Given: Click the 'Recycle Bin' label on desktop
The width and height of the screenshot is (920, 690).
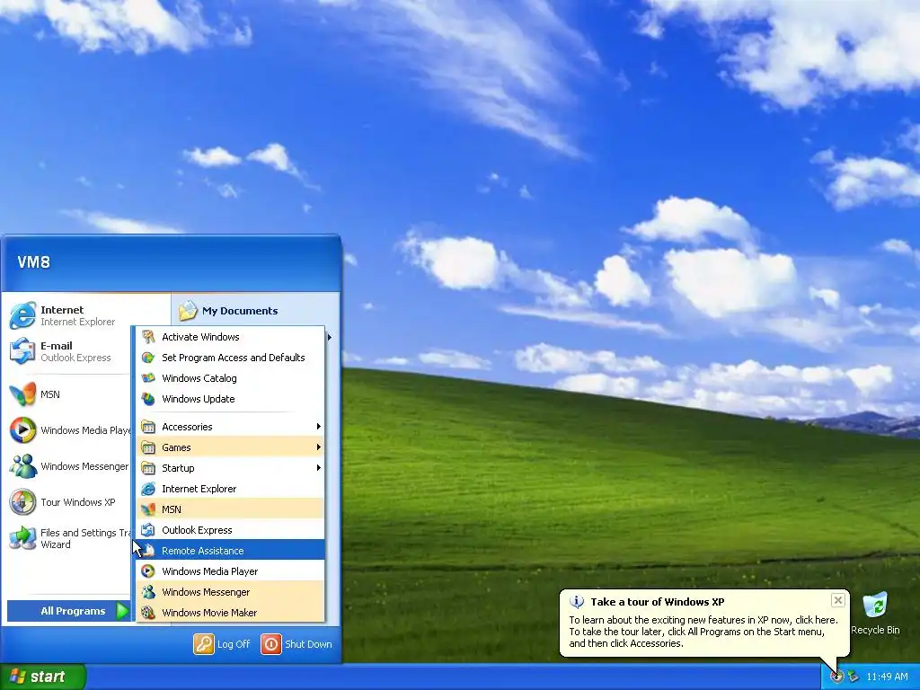Looking at the screenshot, I should 875,630.
